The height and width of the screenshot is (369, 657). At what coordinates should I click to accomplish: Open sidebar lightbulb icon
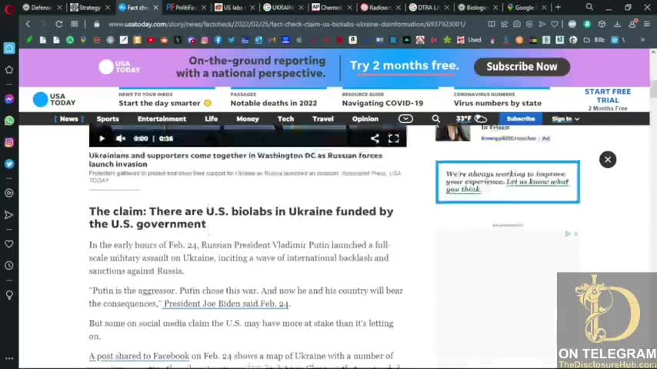click(9, 295)
